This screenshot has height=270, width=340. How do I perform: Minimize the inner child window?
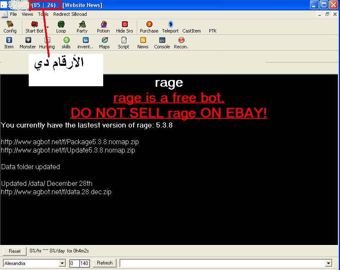(x=319, y=15)
